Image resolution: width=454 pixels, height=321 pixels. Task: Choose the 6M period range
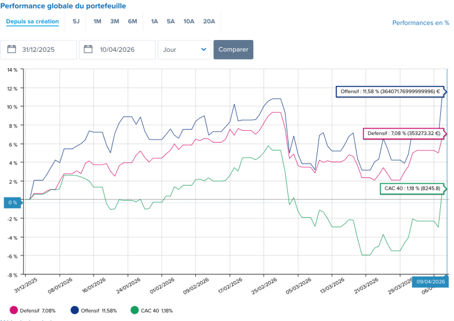point(133,21)
